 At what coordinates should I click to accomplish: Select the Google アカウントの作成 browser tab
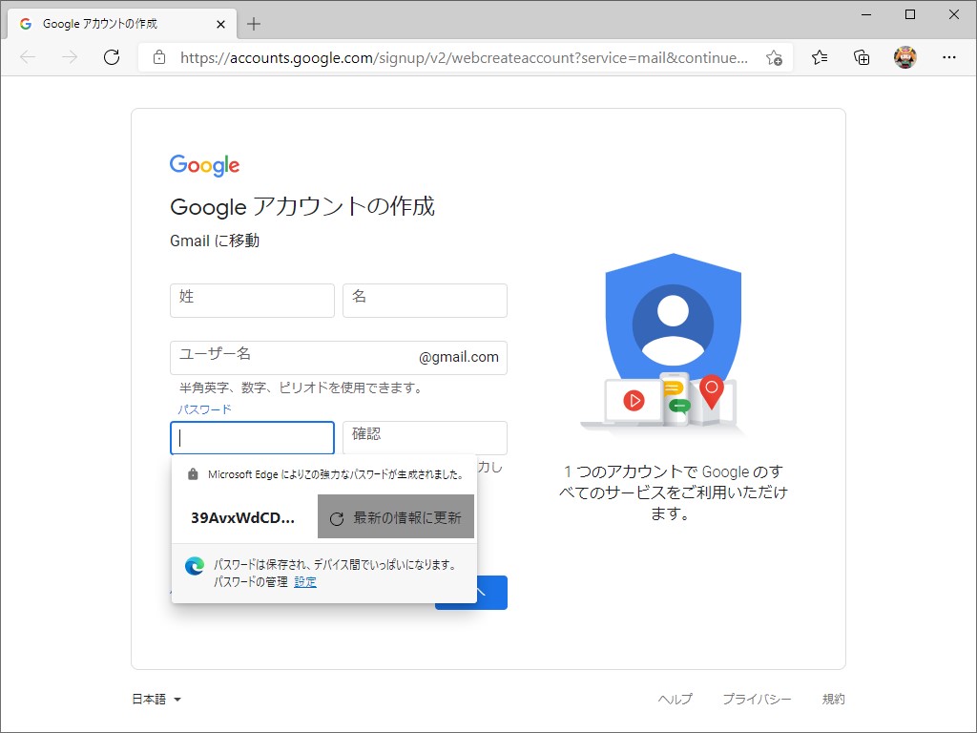[114, 24]
